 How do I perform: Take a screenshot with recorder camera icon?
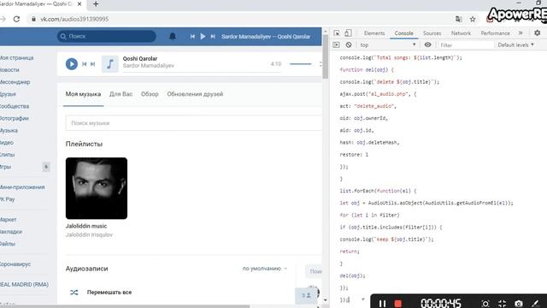[x=519, y=304]
